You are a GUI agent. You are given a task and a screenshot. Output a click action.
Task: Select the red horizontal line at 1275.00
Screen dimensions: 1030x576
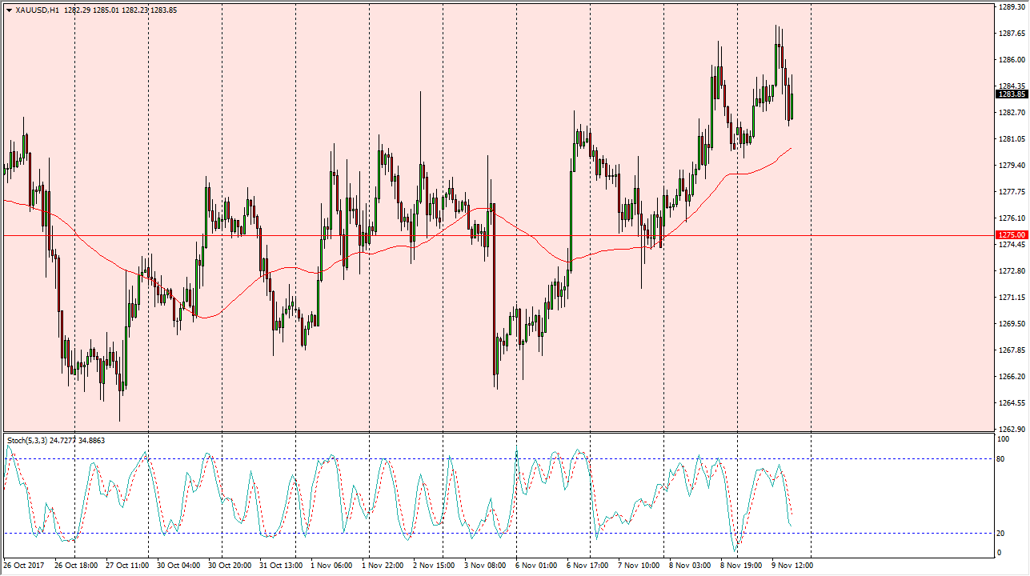[480, 235]
